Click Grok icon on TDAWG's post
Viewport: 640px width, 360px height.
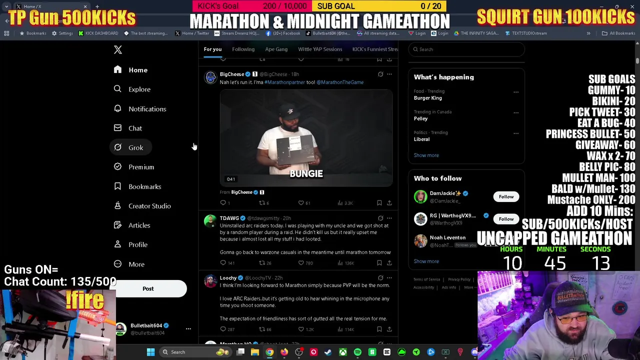(380, 218)
